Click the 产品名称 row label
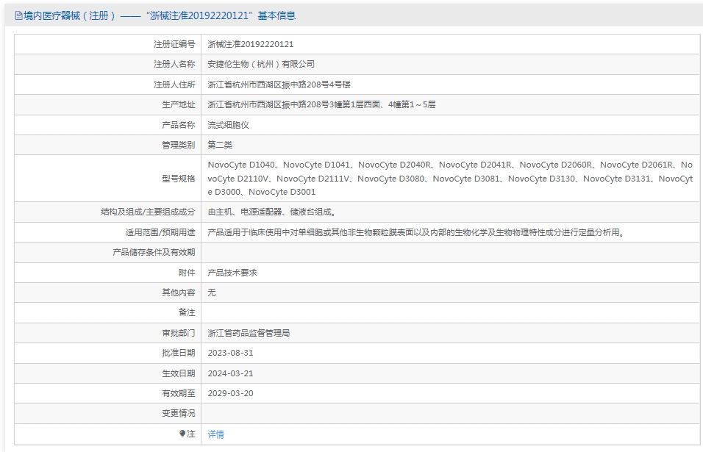The width and height of the screenshot is (703, 452). (x=179, y=125)
